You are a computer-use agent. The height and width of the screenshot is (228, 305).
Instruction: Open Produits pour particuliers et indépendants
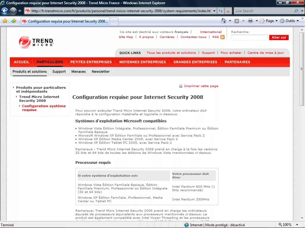point(41,89)
